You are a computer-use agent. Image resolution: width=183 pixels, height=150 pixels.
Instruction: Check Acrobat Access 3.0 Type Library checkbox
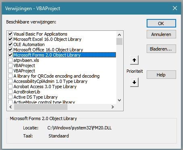tap(10, 87)
